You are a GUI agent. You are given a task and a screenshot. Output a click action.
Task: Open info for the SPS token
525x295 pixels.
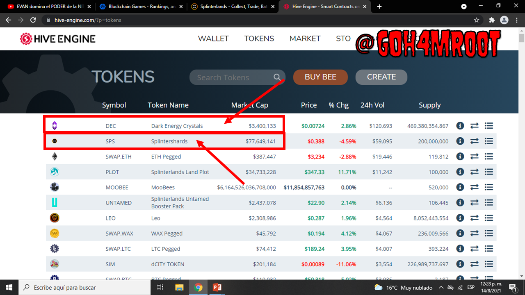460,141
